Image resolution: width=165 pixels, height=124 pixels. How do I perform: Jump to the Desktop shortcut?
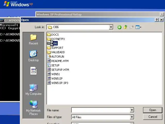point(34,56)
